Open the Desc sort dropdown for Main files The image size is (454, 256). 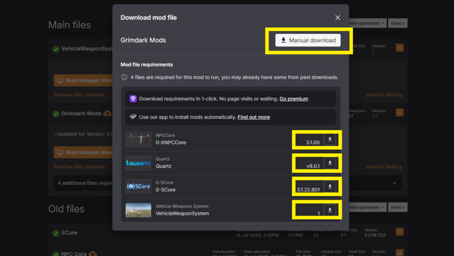398,23
